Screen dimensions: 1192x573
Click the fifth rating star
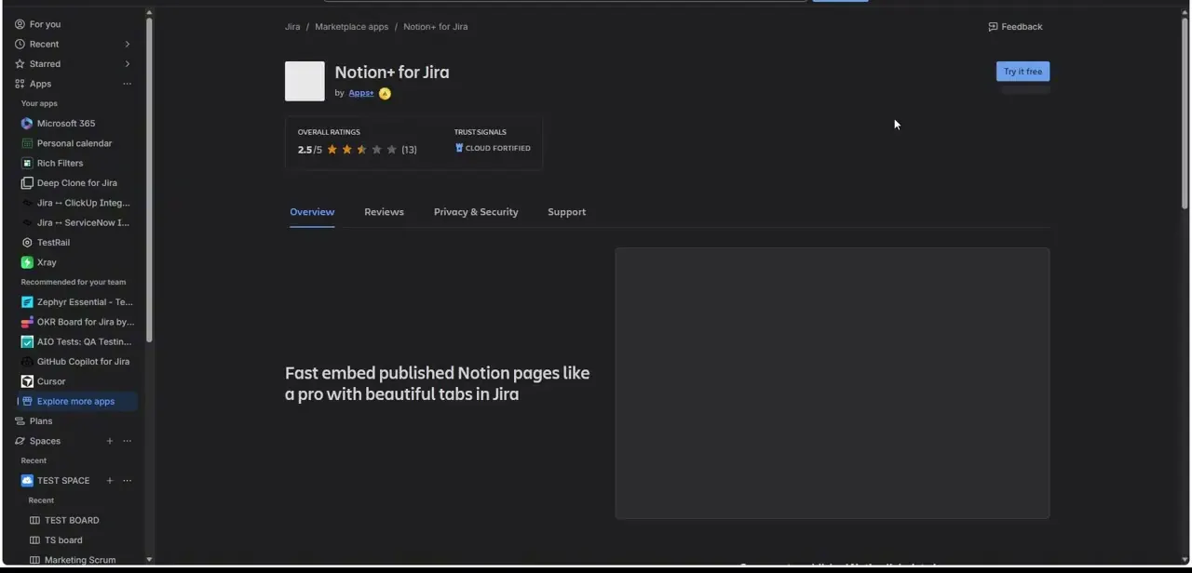[391, 150]
